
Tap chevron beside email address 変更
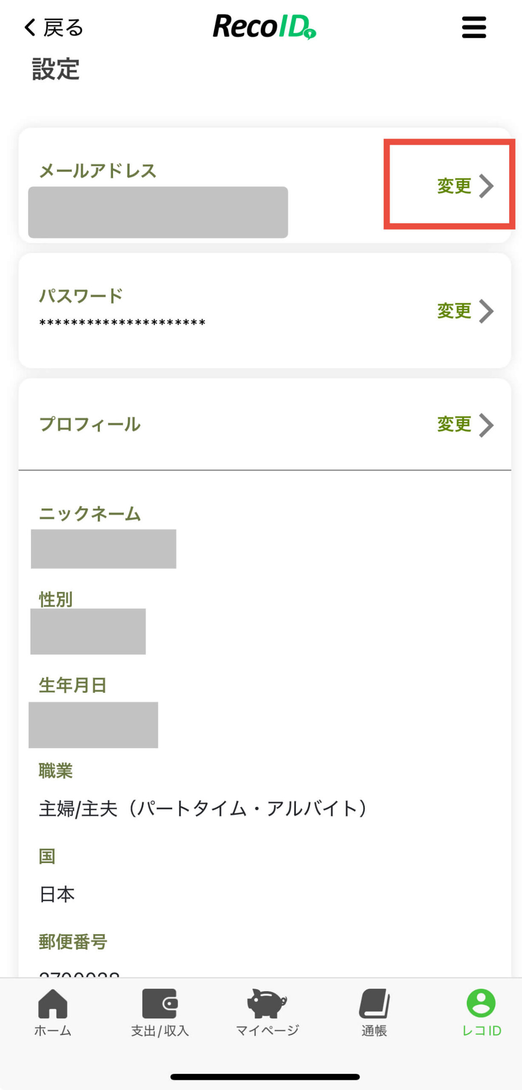(486, 186)
